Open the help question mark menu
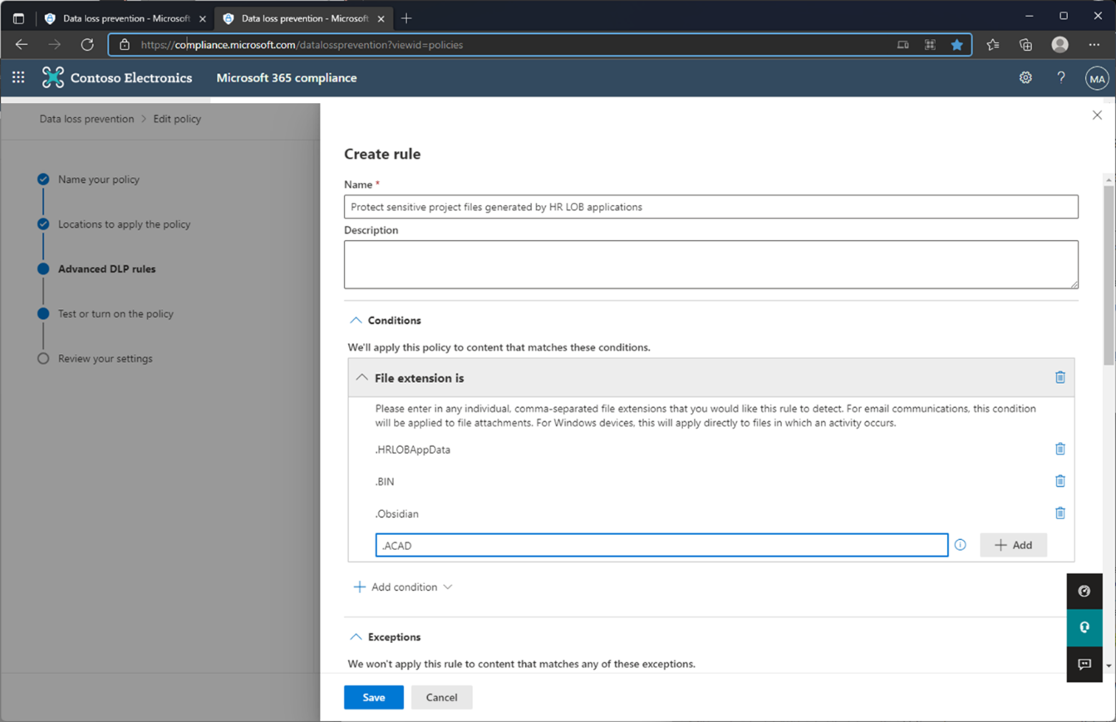1116x722 pixels. click(1060, 77)
